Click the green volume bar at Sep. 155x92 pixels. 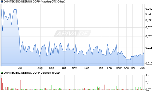52,87
